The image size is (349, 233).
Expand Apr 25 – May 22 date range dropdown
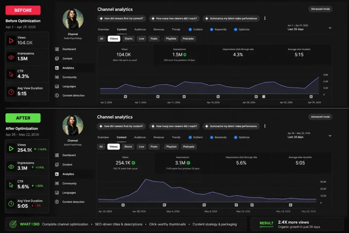330,136
